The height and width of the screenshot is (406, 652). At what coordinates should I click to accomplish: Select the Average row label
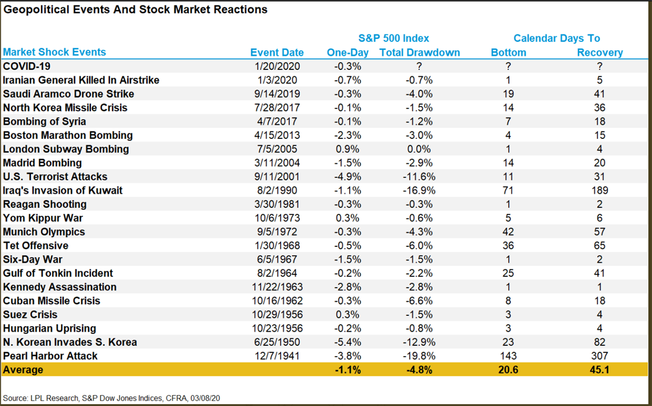tap(22, 370)
